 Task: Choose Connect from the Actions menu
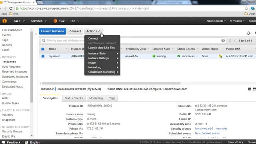[93, 38]
